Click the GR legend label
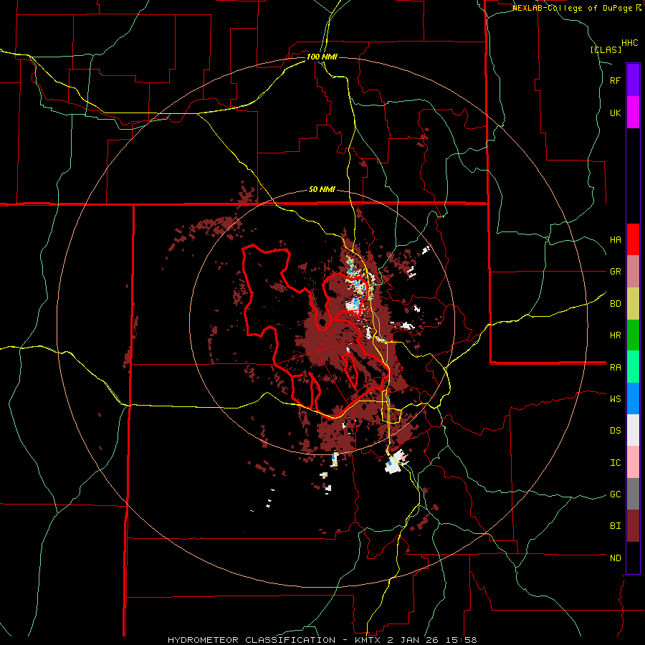 click(615, 272)
